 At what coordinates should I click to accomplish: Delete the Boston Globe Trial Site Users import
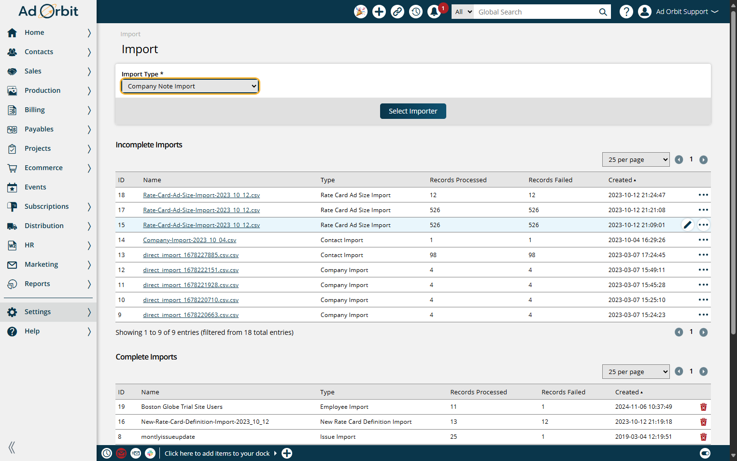pyautogui.click(x=704, y=407)
